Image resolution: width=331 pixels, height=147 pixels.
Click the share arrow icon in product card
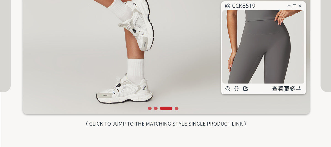(245, 88)
